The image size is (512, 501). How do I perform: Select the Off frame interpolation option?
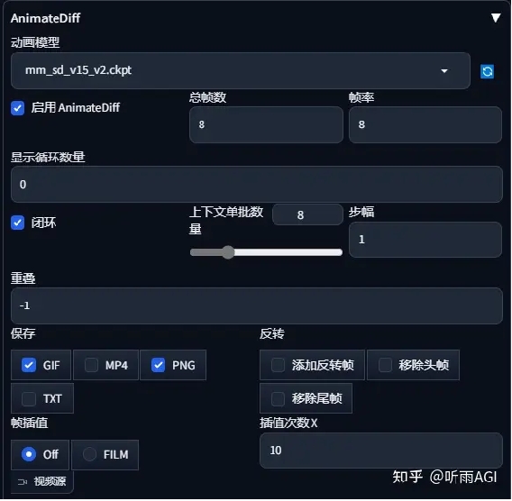(x=29, y=454)
